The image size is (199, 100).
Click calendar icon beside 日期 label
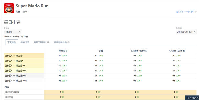(177, 28)
